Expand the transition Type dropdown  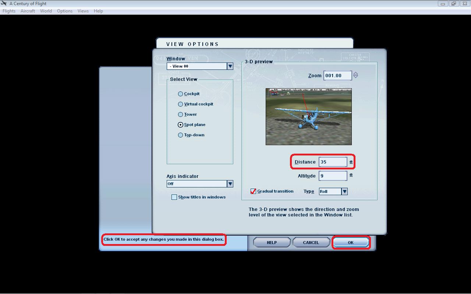click(x=344, y=191)
